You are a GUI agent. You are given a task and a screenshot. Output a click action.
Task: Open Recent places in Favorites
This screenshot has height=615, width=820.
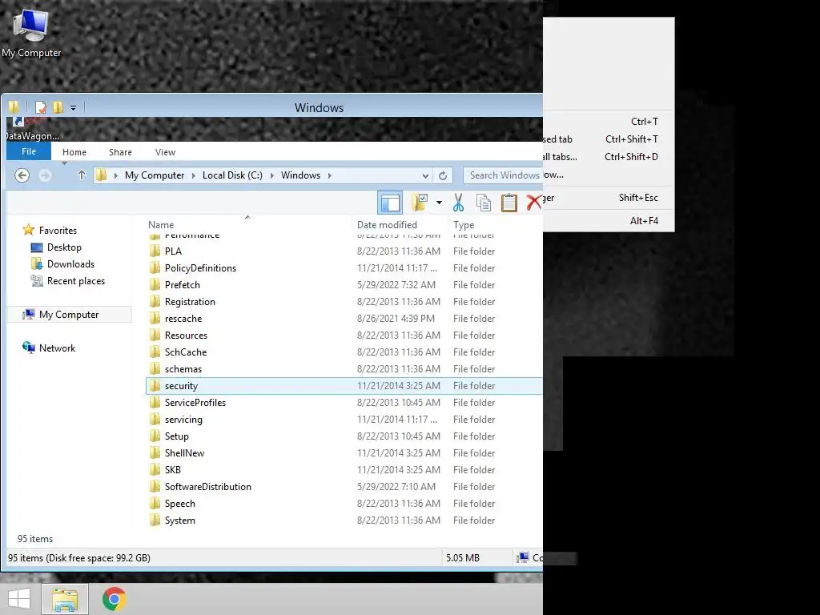76,281
